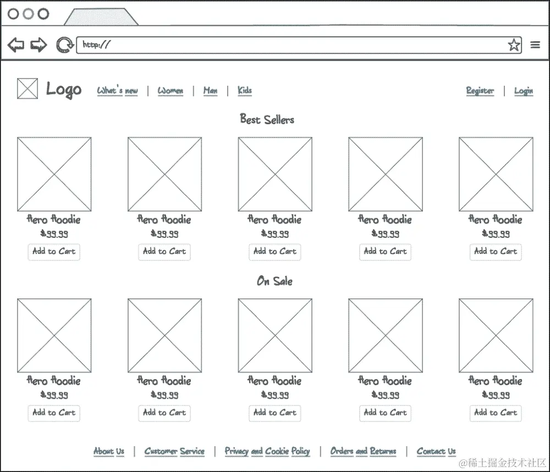Click the first Best Sellers Hero Hoodie title
This screenshot has height=472, width=550.
click(x=54, y=220)
